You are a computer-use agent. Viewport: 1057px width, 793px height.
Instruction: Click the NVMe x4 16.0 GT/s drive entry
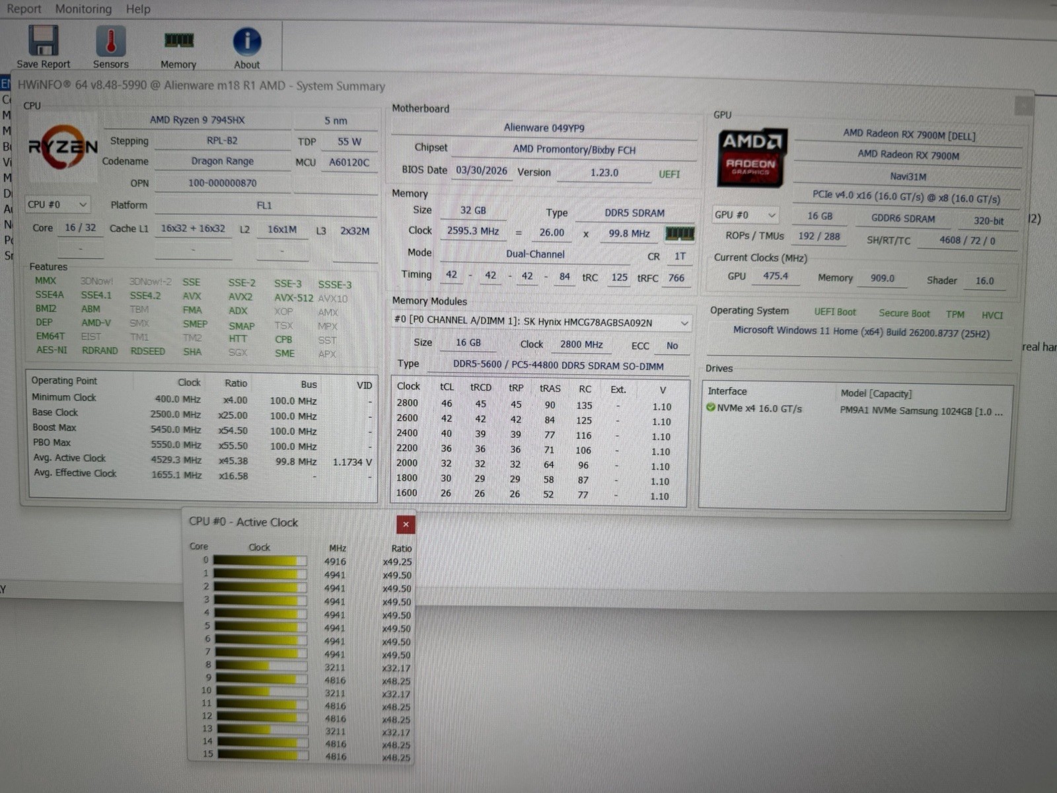pyautogui.click(x=760, y=408)
